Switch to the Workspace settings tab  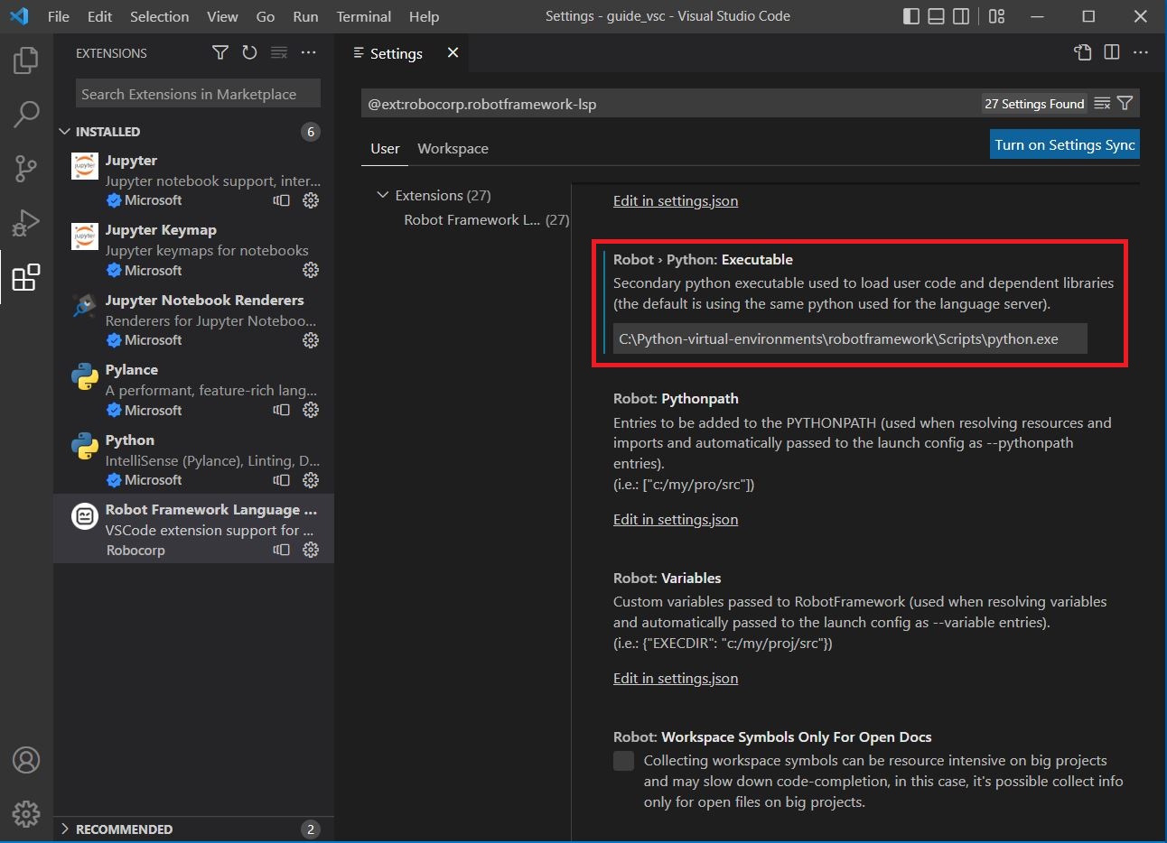(x=453, y=149)
